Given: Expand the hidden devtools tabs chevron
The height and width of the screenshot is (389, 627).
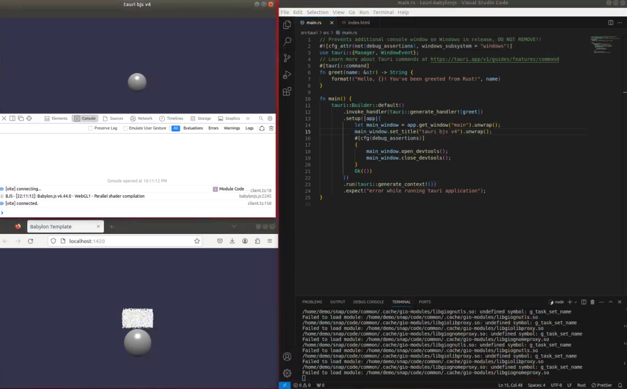Looking at the screenshot, I should (248, 119).
